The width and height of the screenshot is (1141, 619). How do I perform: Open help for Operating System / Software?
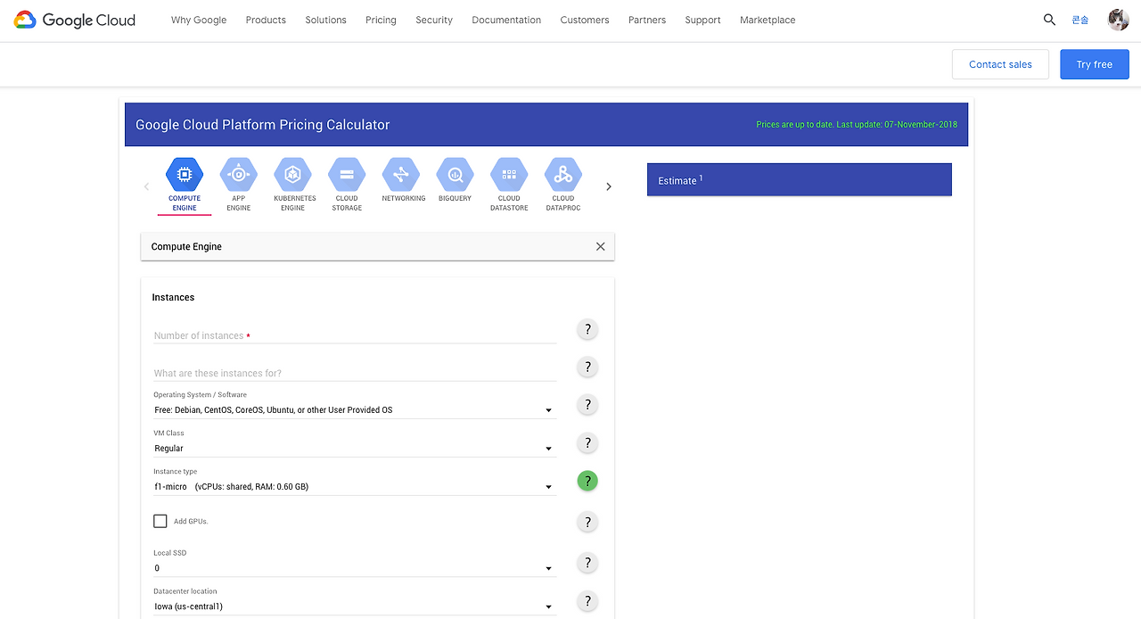coord(587,405)
